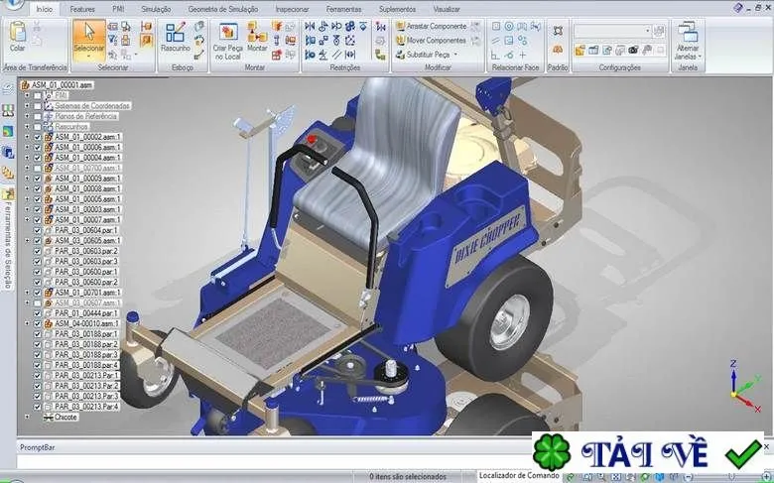774x483 pixels.
Task: Enable the Planos de Referência checkbox
Action: (38, 116)
